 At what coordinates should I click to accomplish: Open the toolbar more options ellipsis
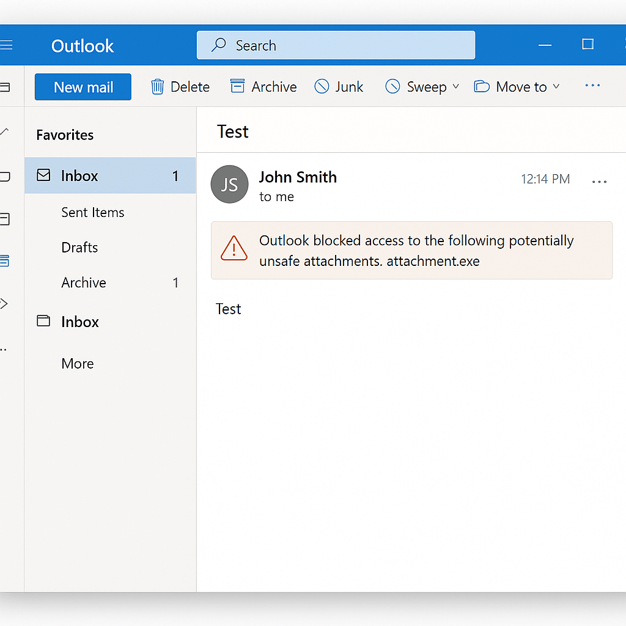[x=592, y=86]
